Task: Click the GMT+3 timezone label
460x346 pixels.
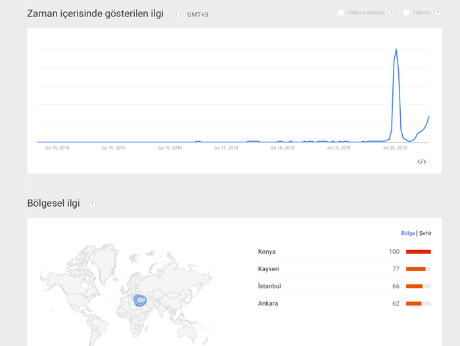Action: pos(197,14)
